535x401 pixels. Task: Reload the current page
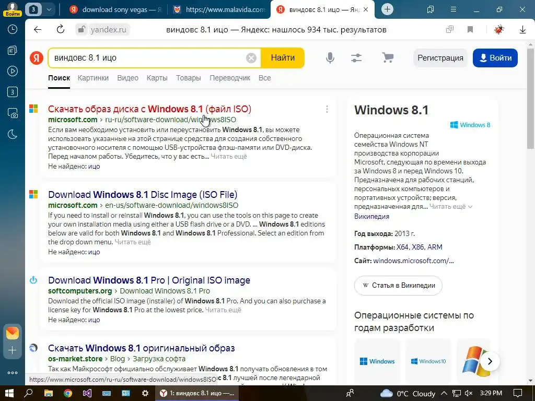tap(61, 30)
